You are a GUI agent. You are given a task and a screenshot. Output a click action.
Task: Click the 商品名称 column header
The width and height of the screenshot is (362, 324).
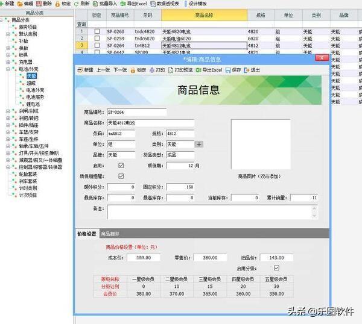click(204, 15)
